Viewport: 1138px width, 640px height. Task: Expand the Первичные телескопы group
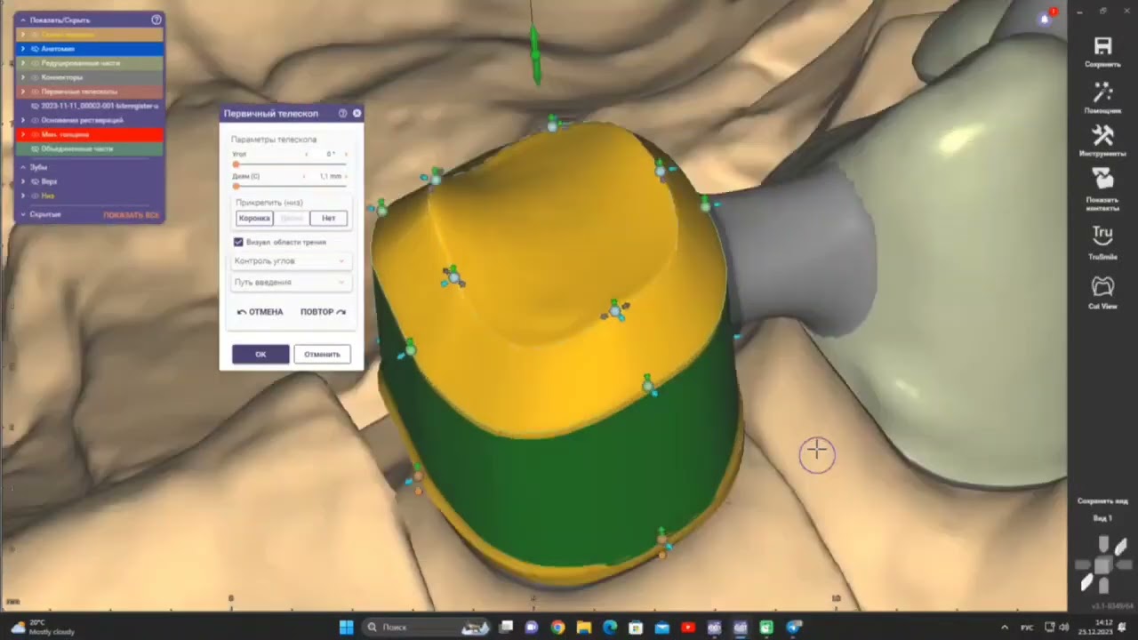coord(23,92)
